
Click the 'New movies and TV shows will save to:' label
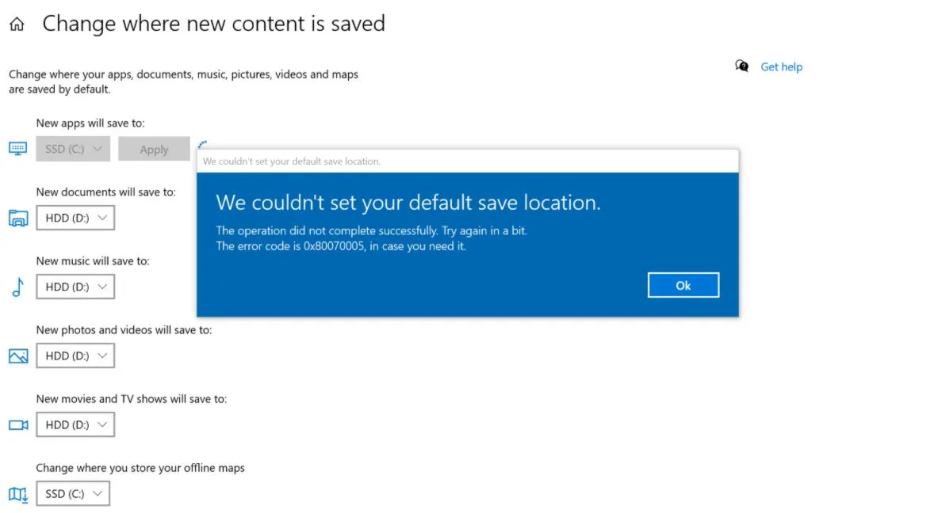coord(131,399)
